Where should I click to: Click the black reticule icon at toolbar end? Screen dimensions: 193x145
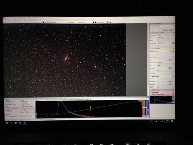tap(111, 22)
